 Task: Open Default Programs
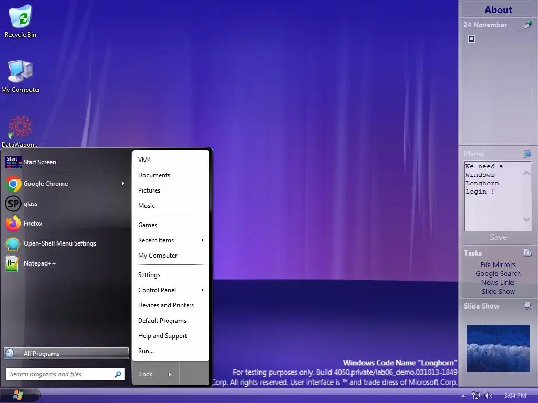(171, 321)
